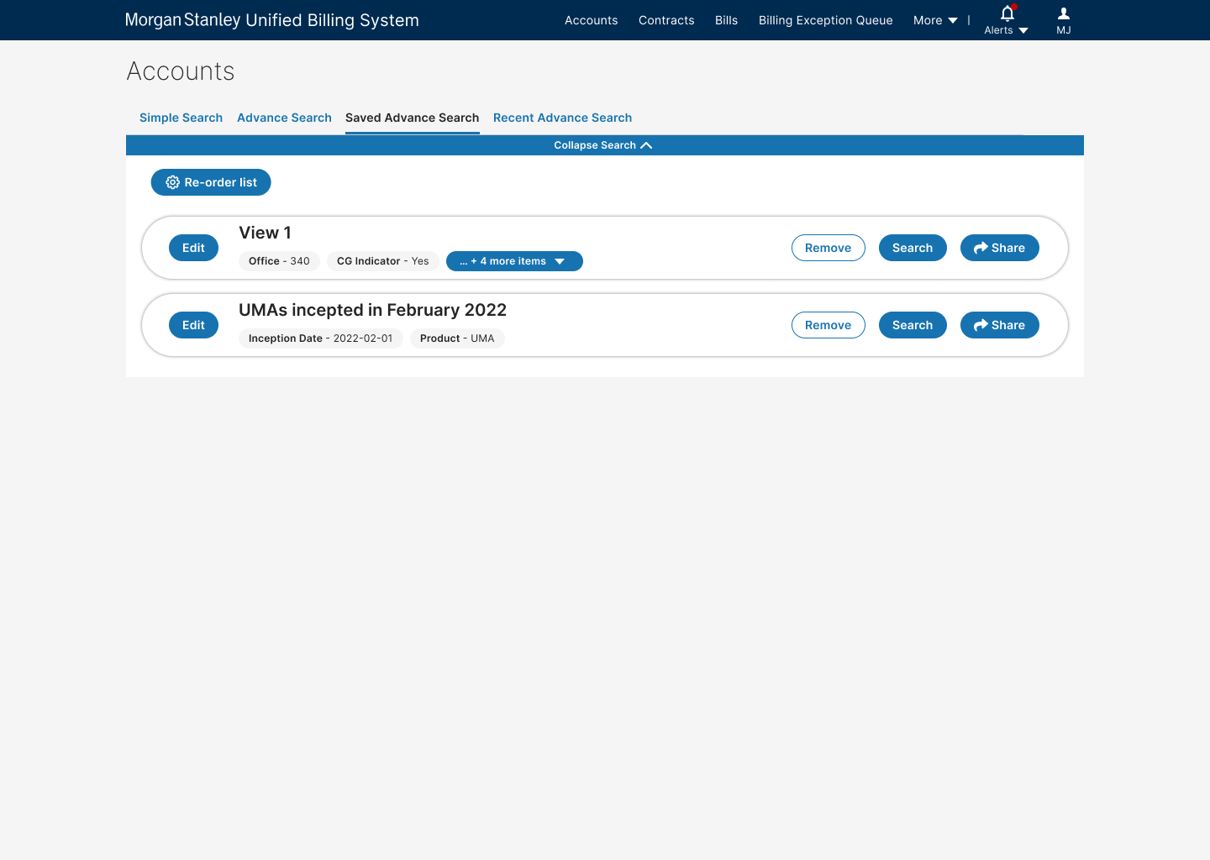The image size is (1210, 860).
Task: Run Search for View 1
Action: pos(913,248)
